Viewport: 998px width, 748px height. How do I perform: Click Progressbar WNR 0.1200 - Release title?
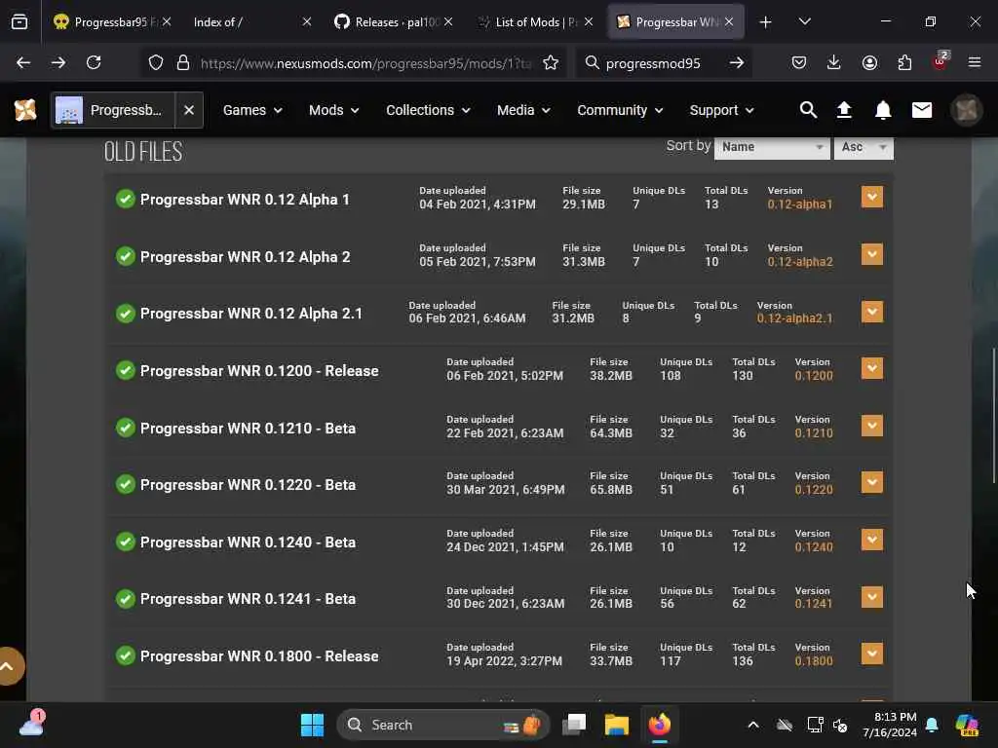pyautogui.click(x=259, y=371)
